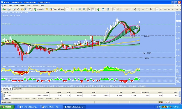Open the Insert menu

click(x=16, y=6)
